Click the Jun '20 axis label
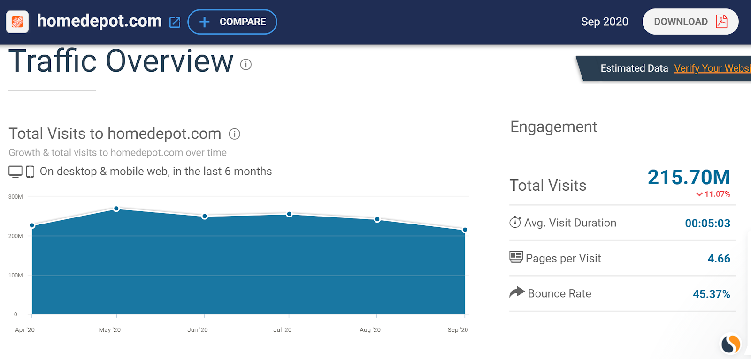This screenshot has width=751, height=359. point(198,330)
